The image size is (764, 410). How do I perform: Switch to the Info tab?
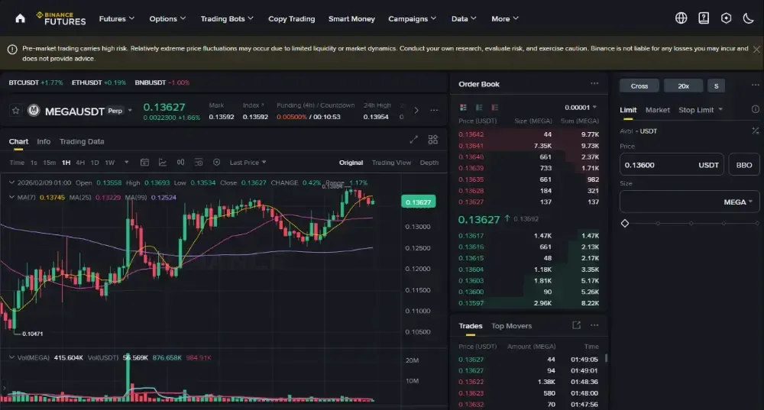(44, 141)
